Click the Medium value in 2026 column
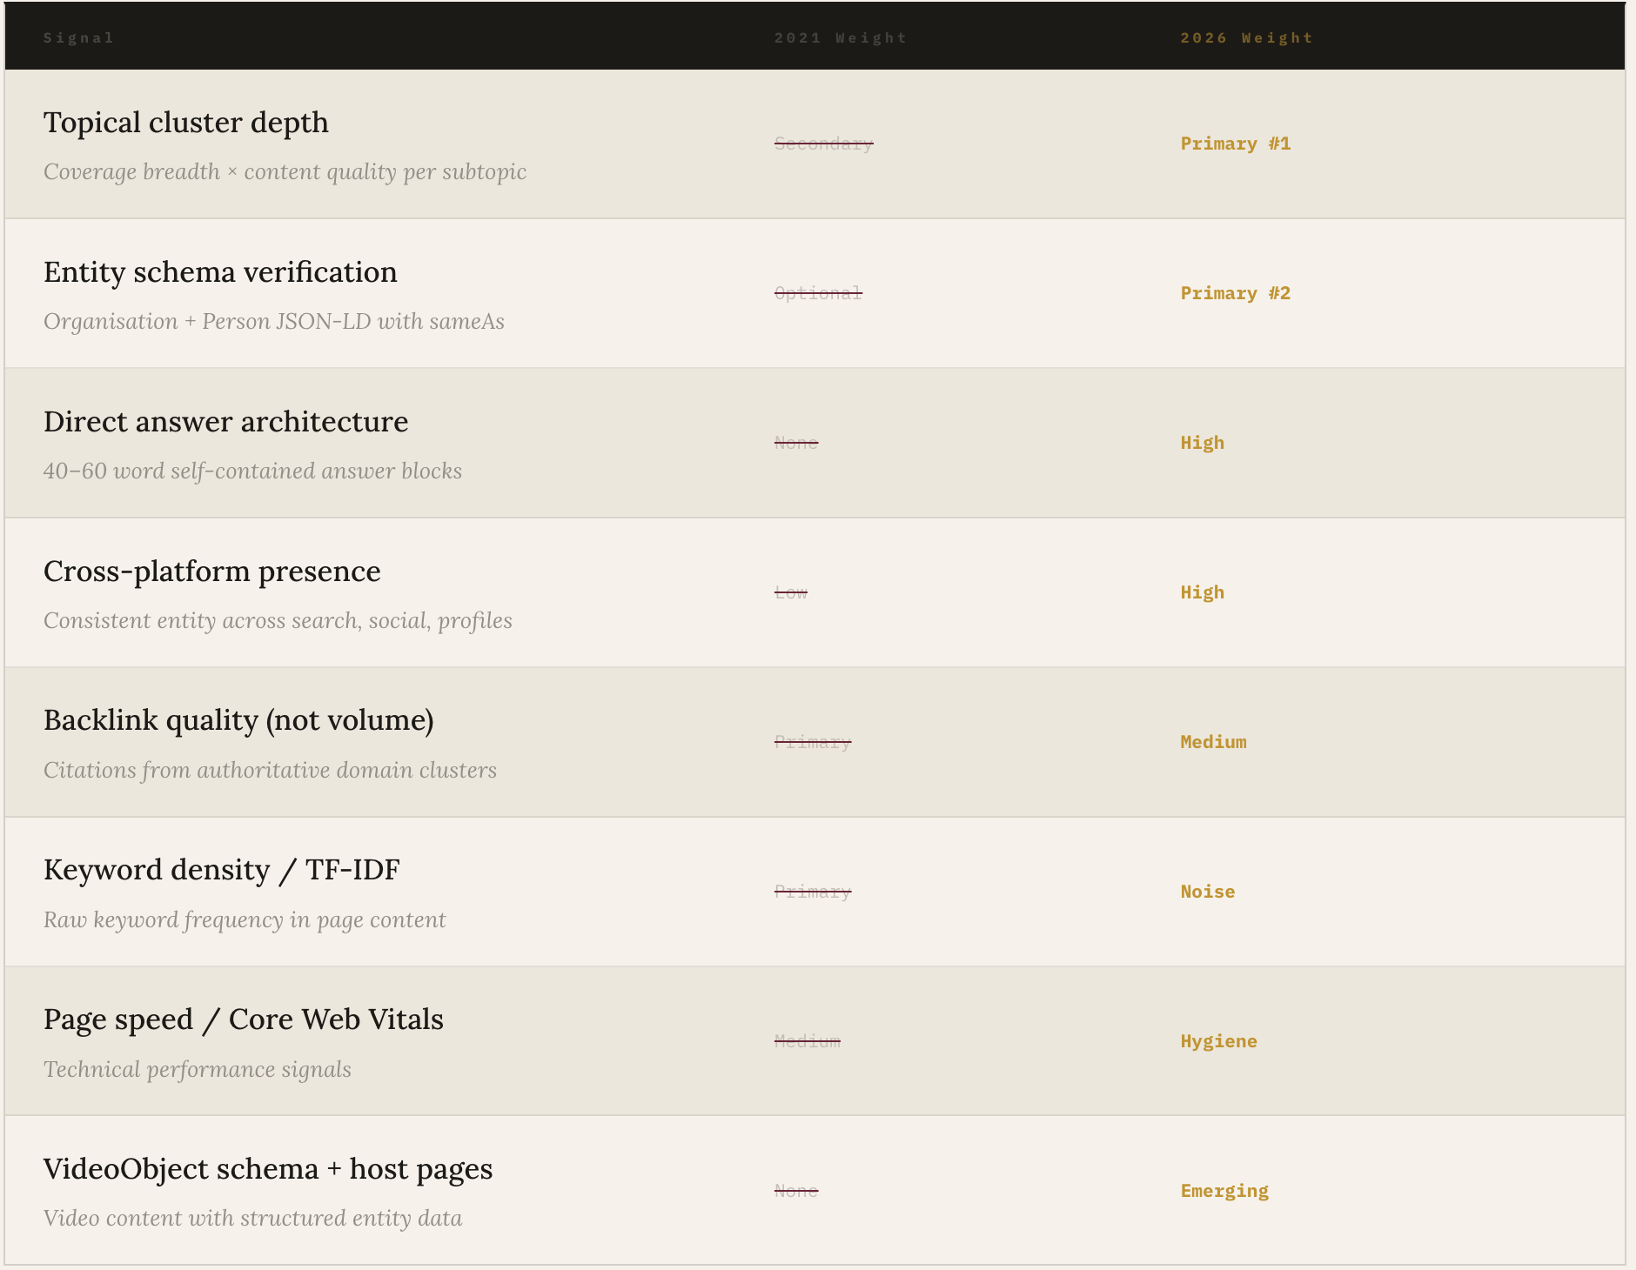The image size is (1636, 1270). click(1213, 742)
